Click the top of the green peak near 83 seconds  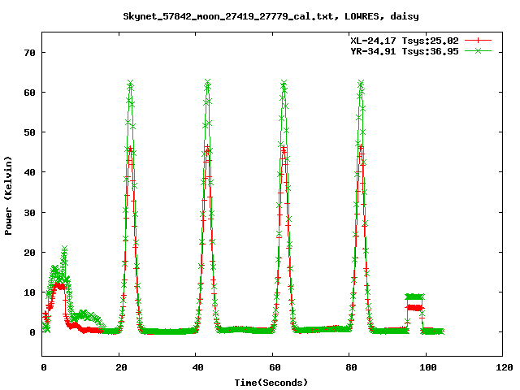361,83
